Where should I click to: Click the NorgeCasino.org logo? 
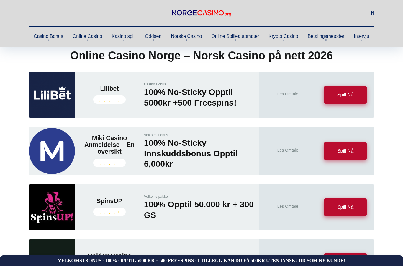coord(201,13)
